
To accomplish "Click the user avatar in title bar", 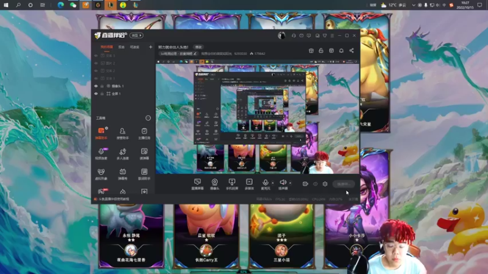I will [281, 35].
